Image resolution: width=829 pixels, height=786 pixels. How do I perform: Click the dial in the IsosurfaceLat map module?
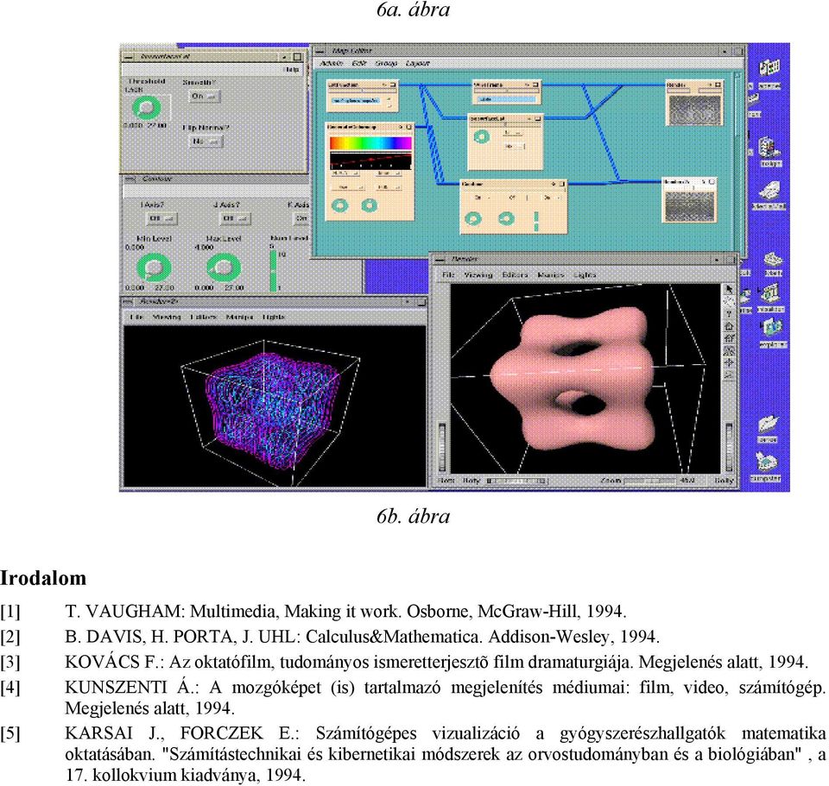click(x=481, y=137)
